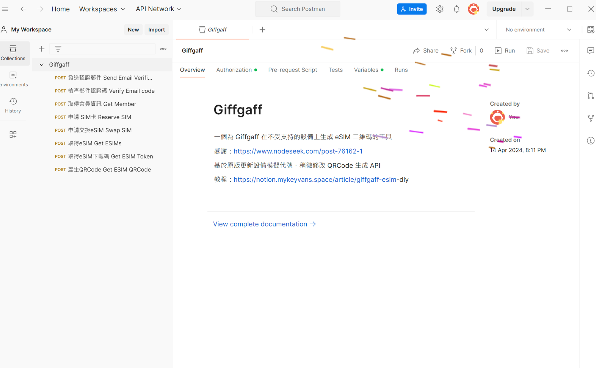Fork the Giffgaff collection
This screenshot has width=596, height=368.
point(461,51)
